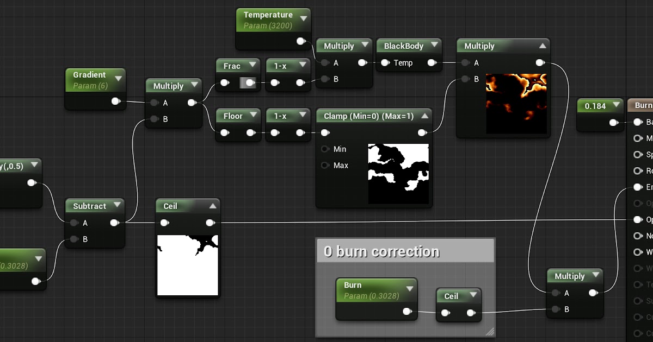653x342 pixels.
Task: Click the Emissive Color pin on the Burn output node
Action: click(637, 187)
